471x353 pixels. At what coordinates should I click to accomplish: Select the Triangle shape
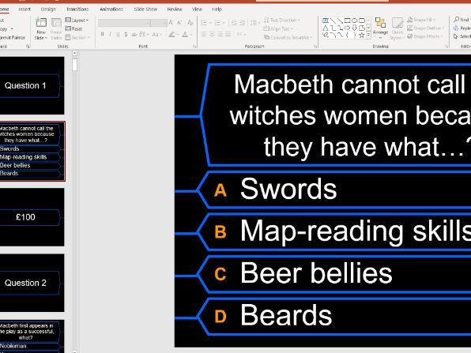click(325, 28)
